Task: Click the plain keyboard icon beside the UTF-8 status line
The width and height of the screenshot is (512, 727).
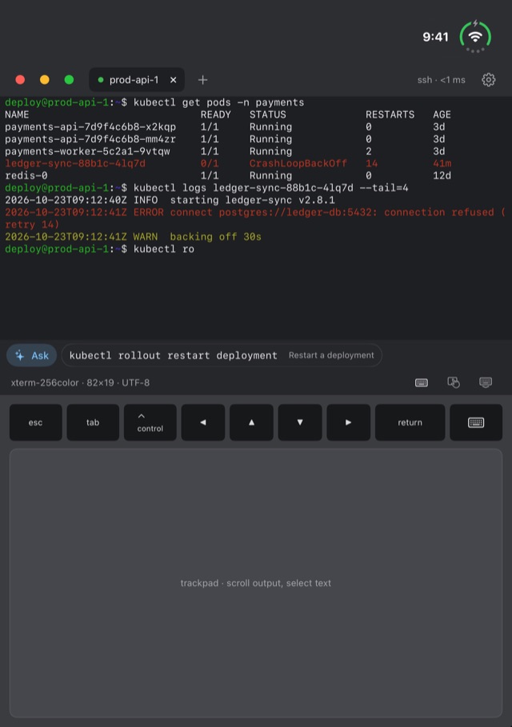Action: click(x=421, y=382)
